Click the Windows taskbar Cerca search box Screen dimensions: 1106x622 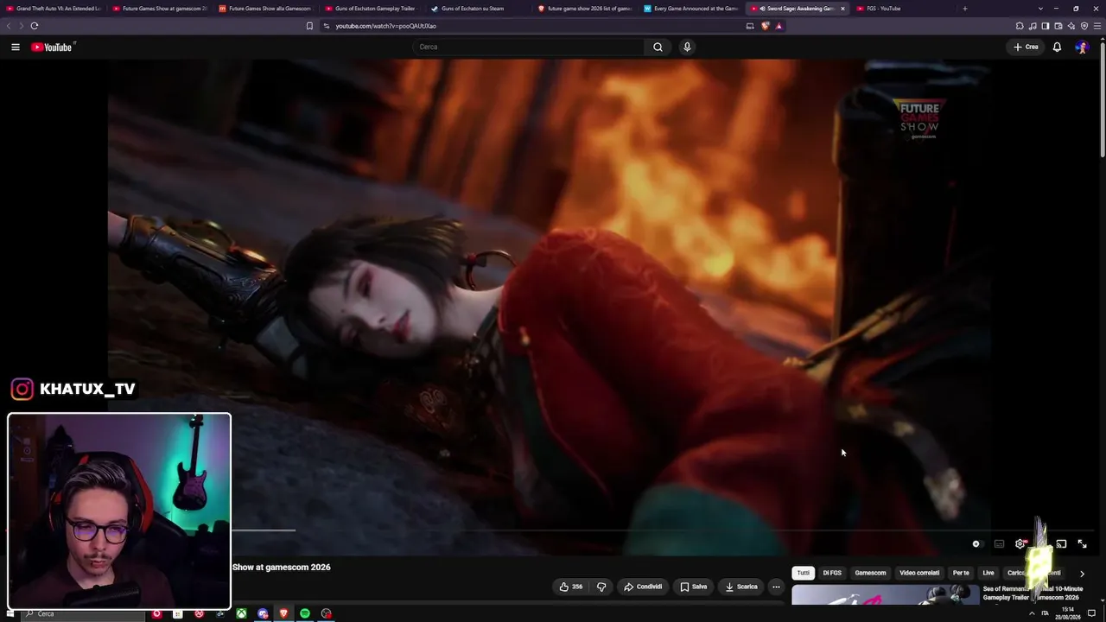82,613
